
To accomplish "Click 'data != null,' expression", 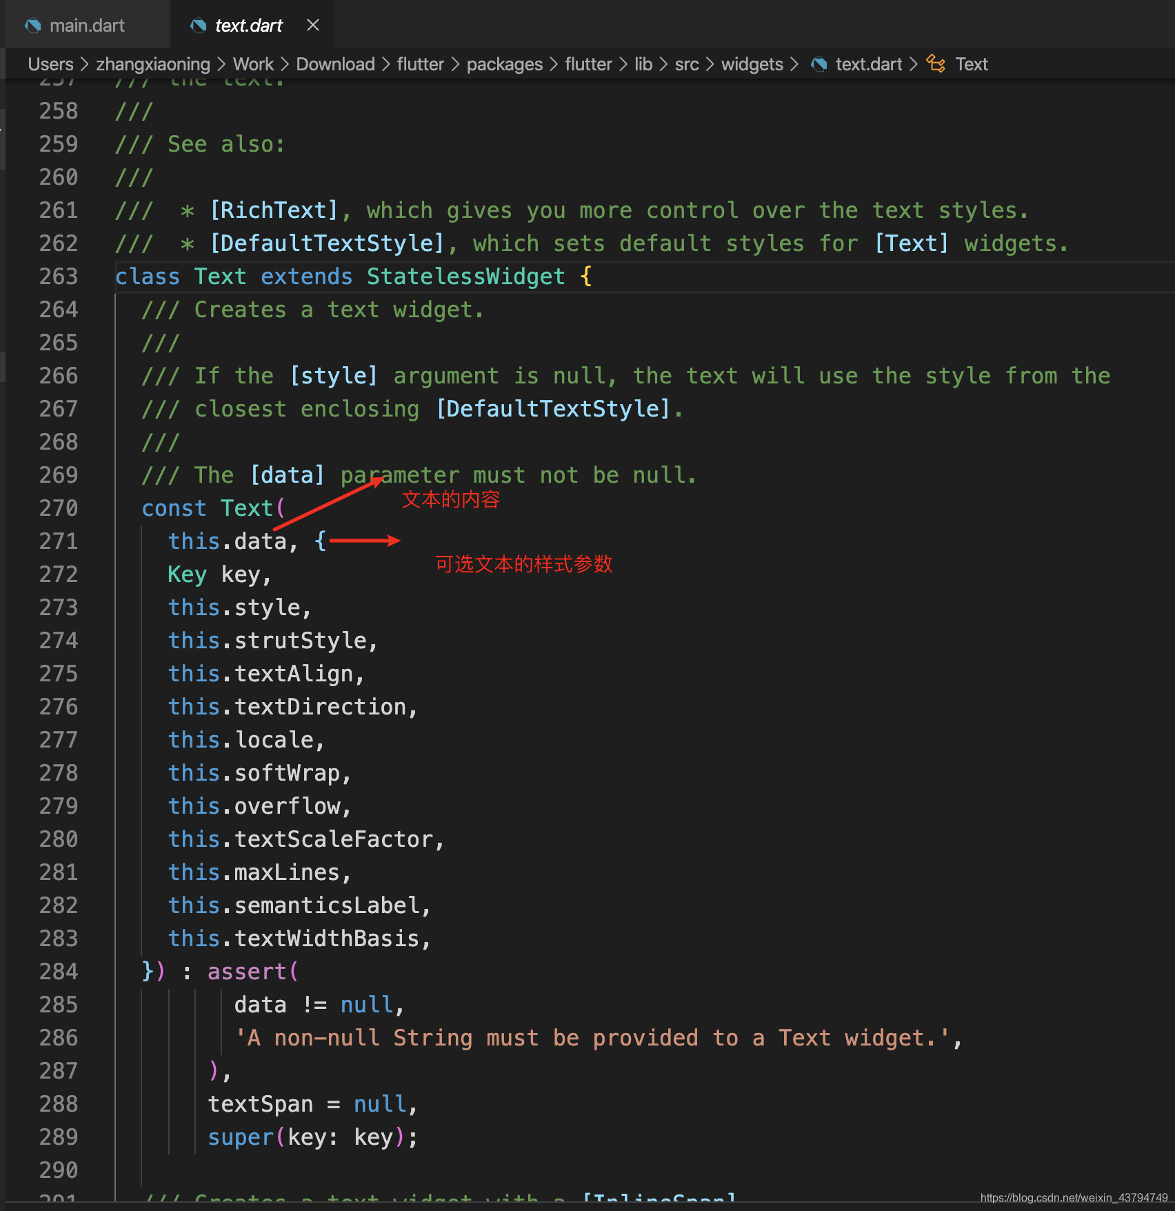I will coord(319,1005).
